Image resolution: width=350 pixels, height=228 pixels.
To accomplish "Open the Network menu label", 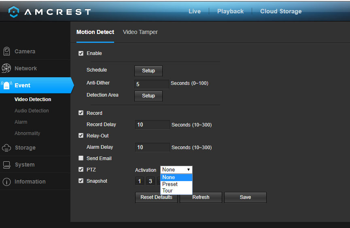I will (25, 68).
